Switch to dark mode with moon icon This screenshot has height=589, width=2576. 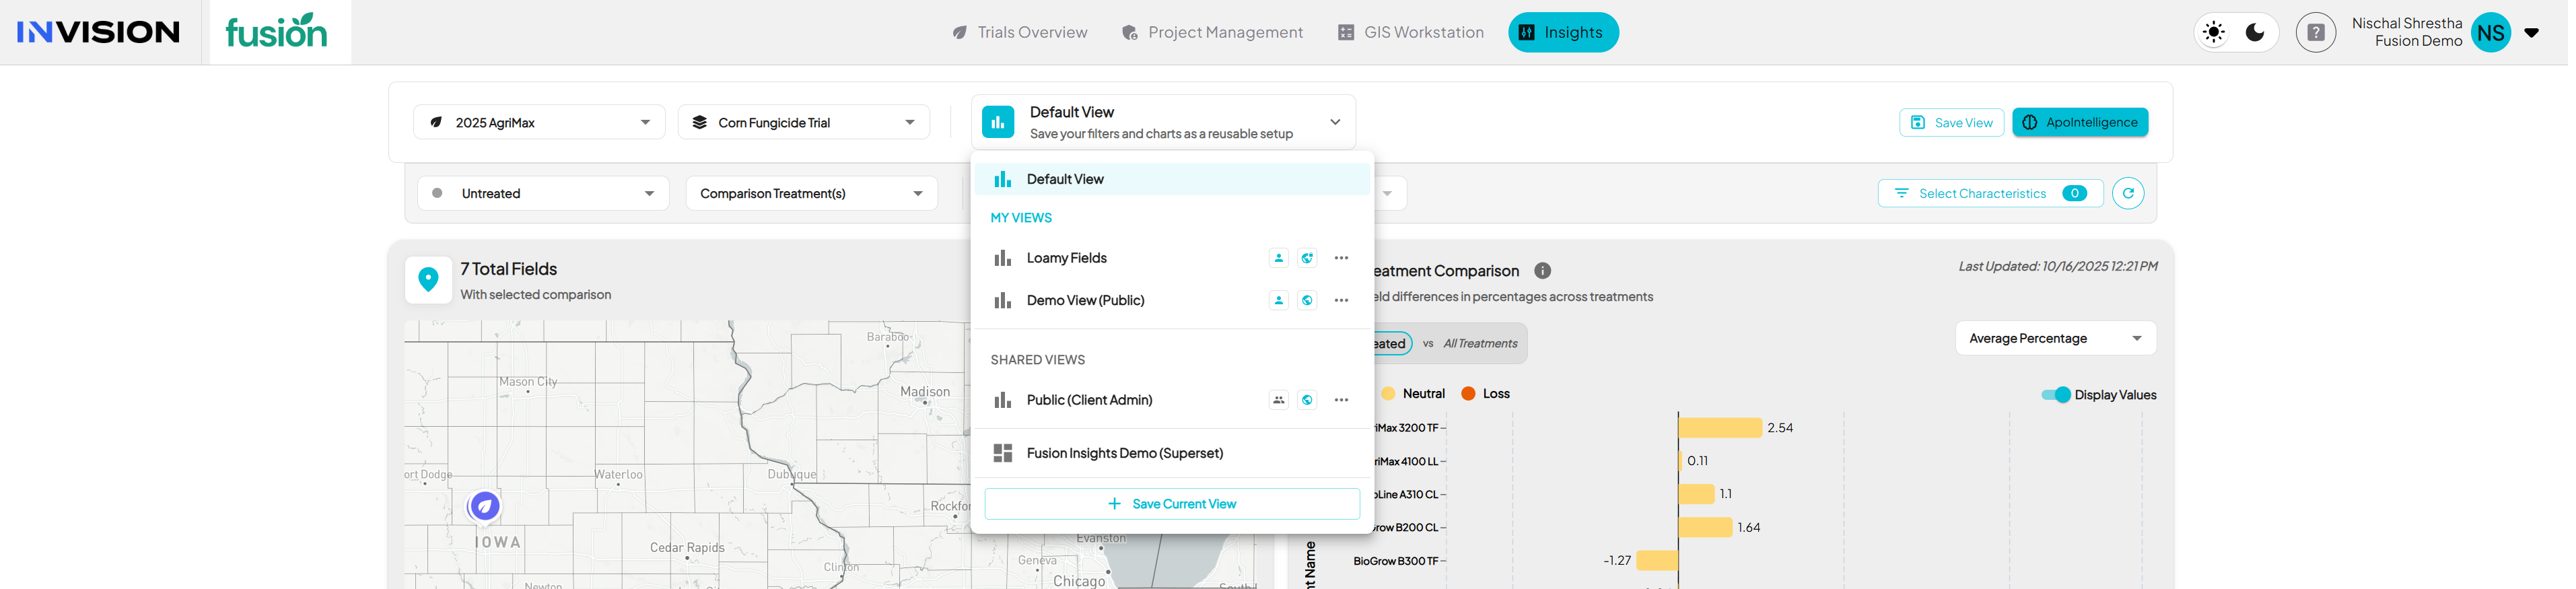[2255, 33]
